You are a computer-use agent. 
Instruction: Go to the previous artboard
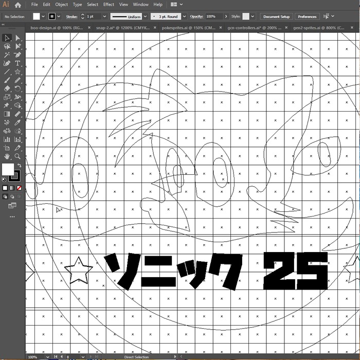pos(62,357)
